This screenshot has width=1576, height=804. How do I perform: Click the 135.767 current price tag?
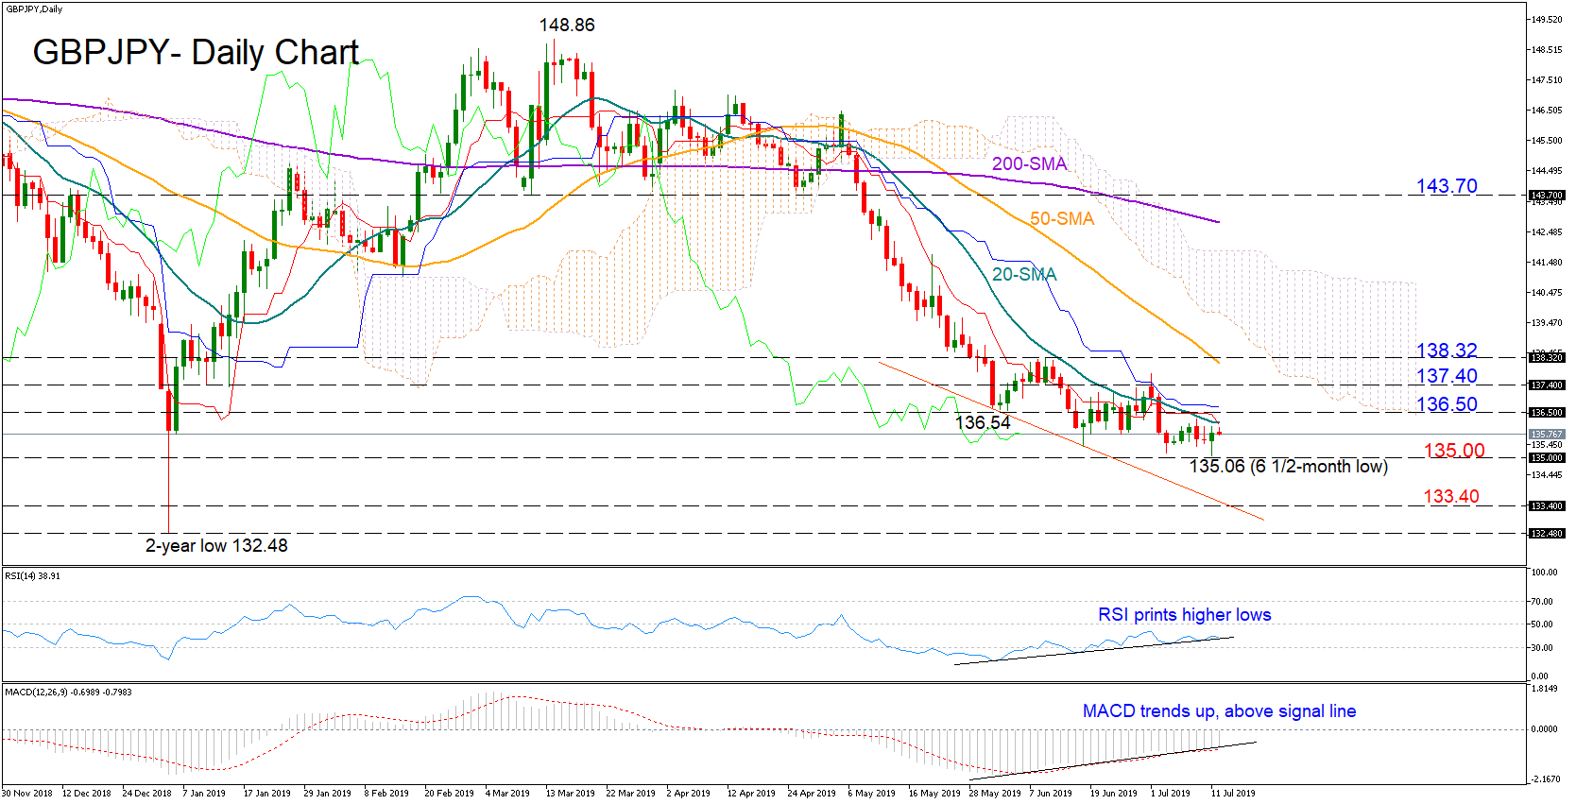1547,435
